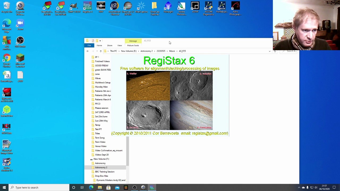Open Astro Photography desktop shortcut
340x191 pixels.
[x=235, y=8]
